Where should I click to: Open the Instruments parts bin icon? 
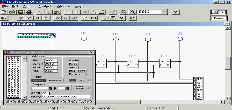132,18
